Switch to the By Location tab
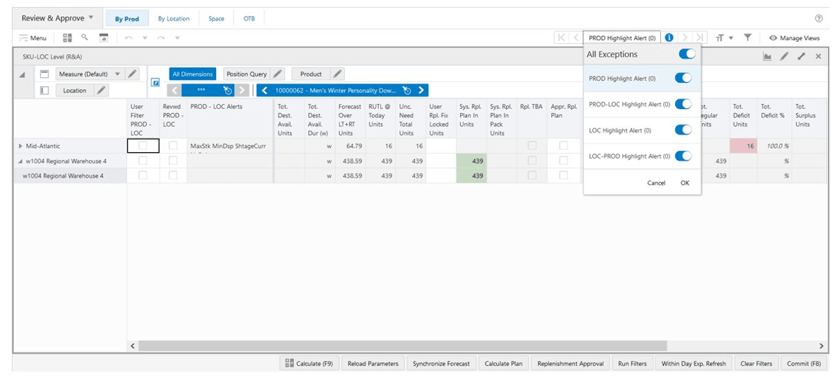 (x=174, y=19)
